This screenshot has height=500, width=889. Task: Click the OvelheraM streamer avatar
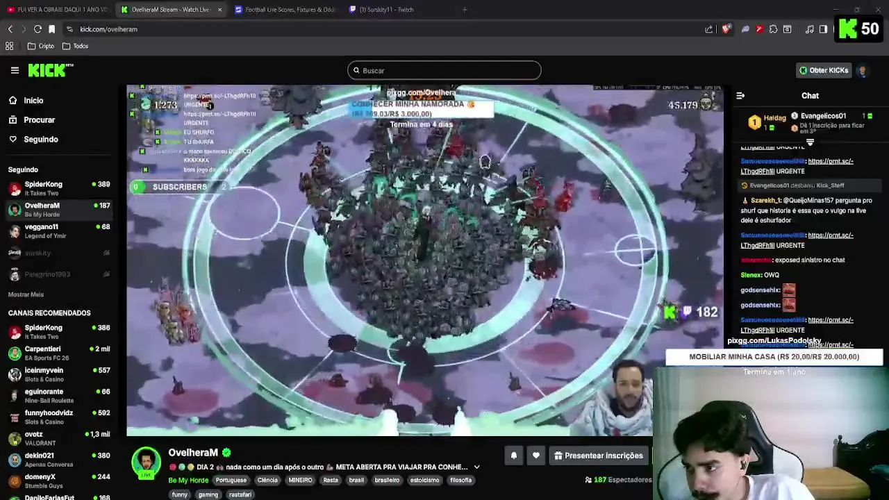coord(147,463)
